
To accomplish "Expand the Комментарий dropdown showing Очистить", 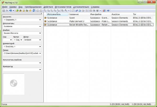I will pyautogui.click(x=40, y=47).
